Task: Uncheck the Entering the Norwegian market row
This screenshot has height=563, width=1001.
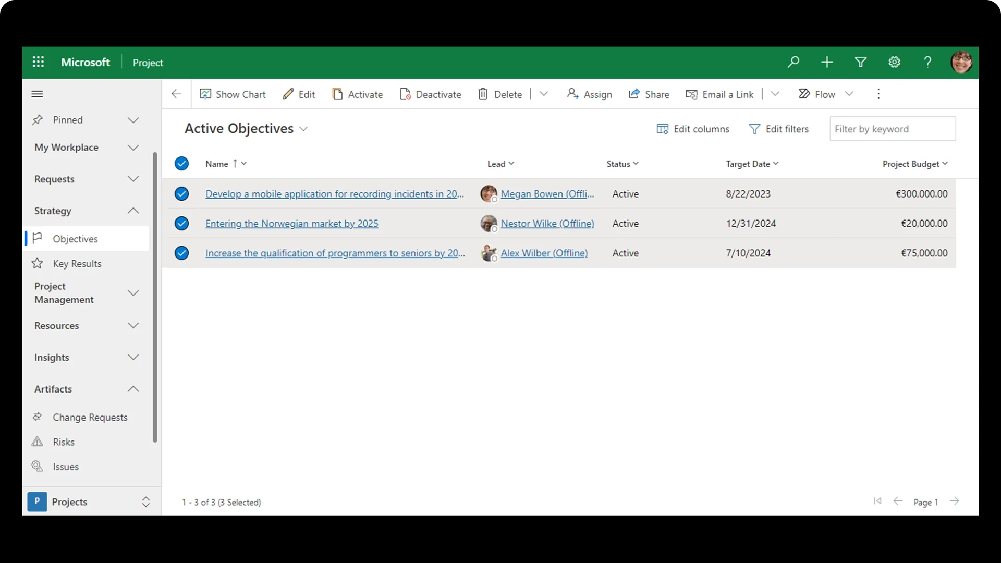Action: click(x=181, y=224)
